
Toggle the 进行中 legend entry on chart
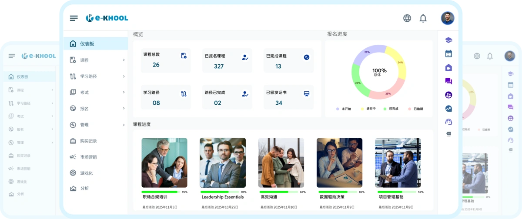368,109
